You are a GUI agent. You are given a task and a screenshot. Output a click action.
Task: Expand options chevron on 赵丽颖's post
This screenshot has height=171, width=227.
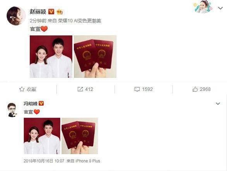point(220,8)
